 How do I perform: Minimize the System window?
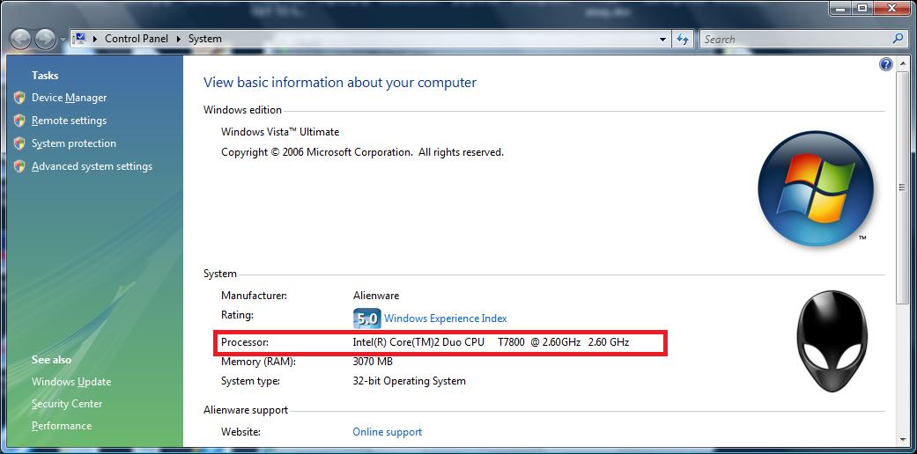(x=841, y=8)
